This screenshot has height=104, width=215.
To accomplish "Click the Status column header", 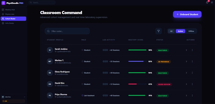I will (x=160, y=40).
